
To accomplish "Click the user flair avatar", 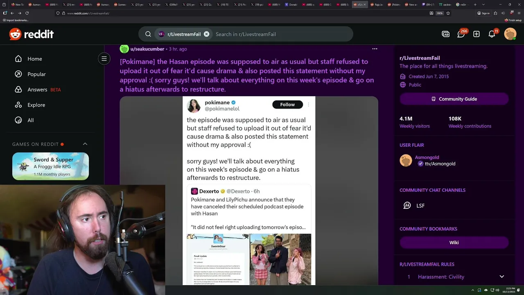I will (406, 161).
